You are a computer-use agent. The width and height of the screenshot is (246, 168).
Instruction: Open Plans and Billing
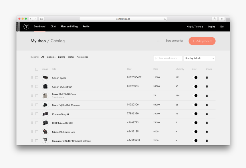point(69,26)
